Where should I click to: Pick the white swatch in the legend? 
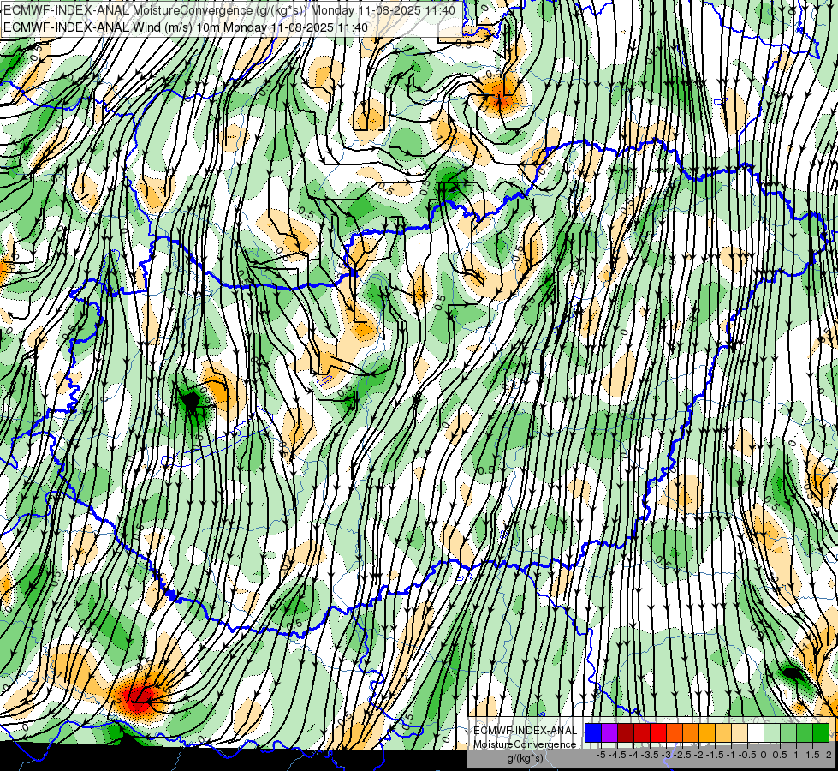(x=756, y=732)
